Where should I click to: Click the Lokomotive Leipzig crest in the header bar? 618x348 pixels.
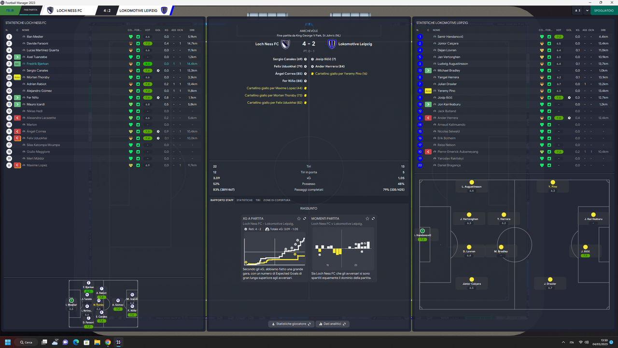[x=164, y=10]
